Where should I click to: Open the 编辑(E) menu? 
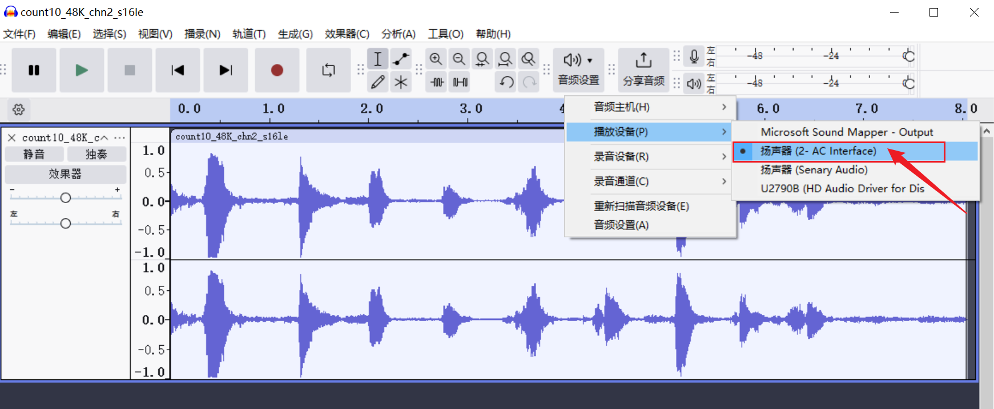coord(64,34)
